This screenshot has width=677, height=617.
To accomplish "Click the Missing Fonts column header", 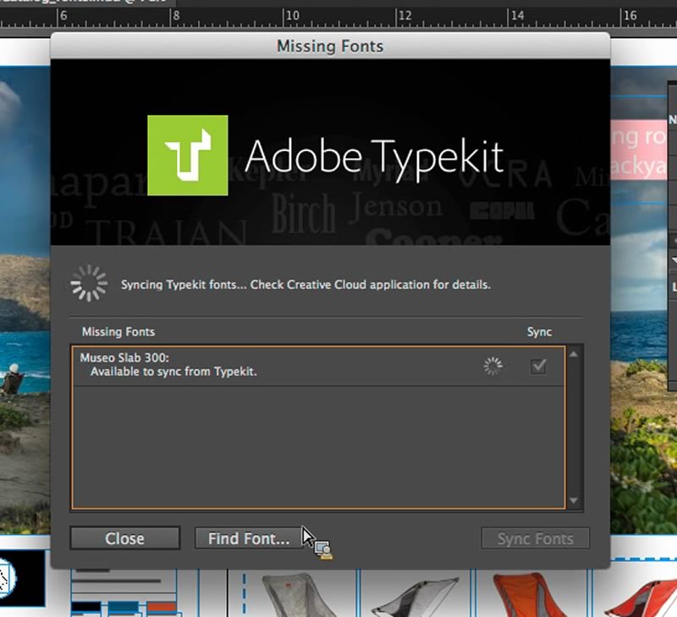I will (x=118, y=331).
